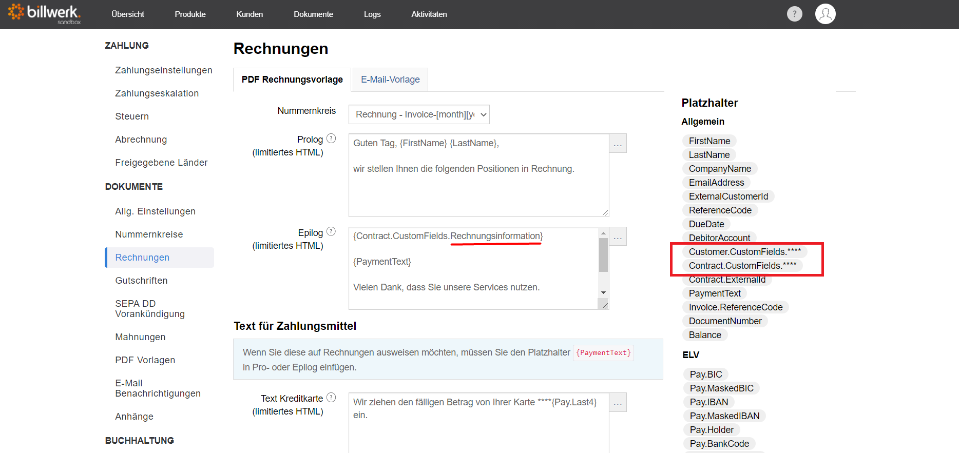This screenshot has width=959, height=453.
Task: Go to Zahlungseinstellungen in sidebar
Action: point(164,70)
